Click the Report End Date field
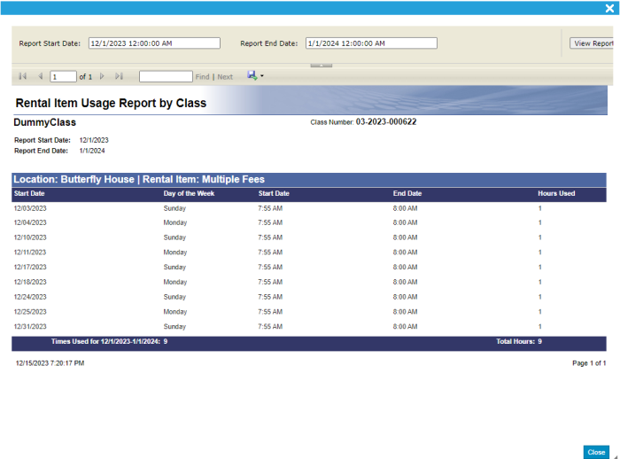 click(x=371, y=43)
